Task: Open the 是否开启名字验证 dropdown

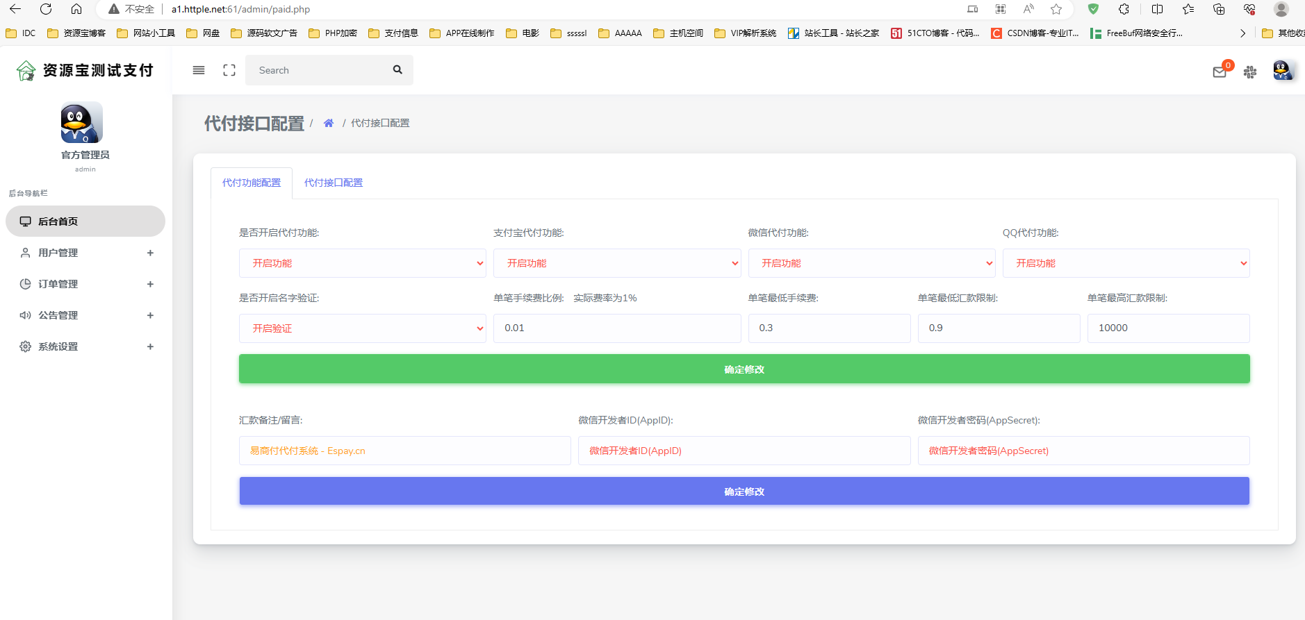Action: pos(363,328)
